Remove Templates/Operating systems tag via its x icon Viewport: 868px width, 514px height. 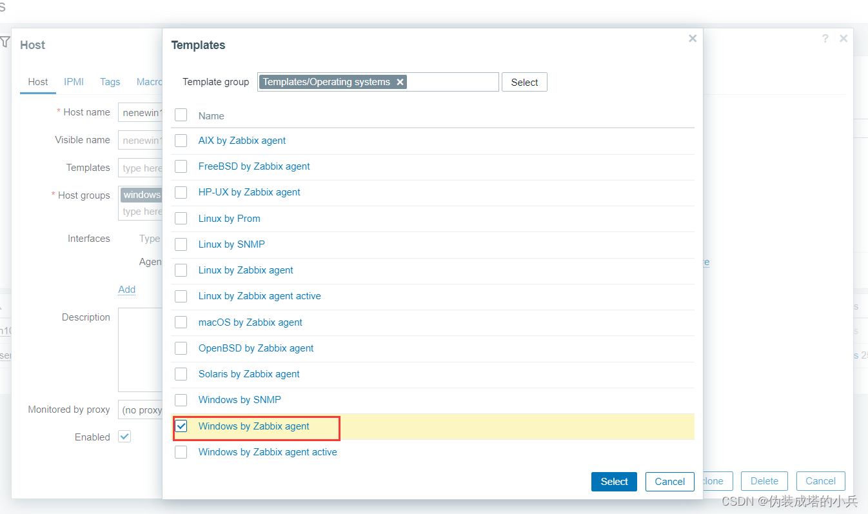pyautogui.click(x=400, y=82)
